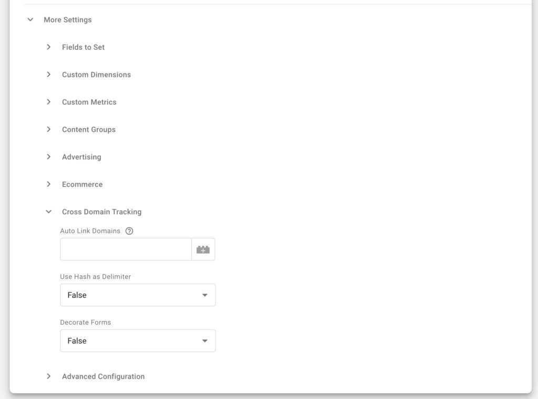
Task: Click the expanded chevron beside Cross Domain Tracking
Action: [x=48, y=212]
